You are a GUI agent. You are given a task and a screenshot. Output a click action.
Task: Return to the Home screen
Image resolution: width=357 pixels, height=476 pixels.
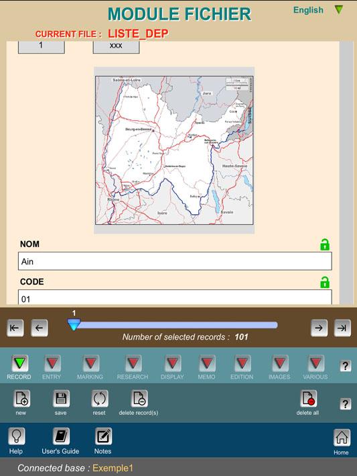[342, 438]
